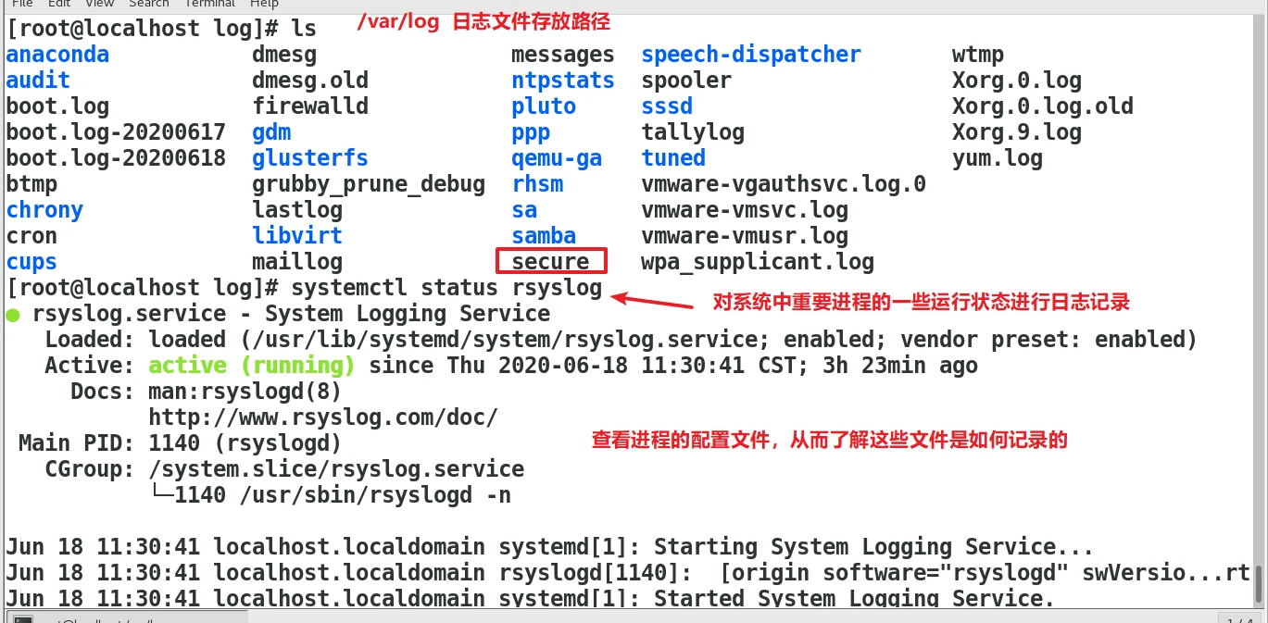1268x623 pixels.
Task: Select the gdm directory name
Action: 271,132
